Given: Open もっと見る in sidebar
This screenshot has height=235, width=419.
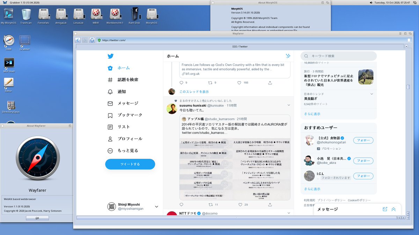Looking at the screenshot, I should [123, 151].
